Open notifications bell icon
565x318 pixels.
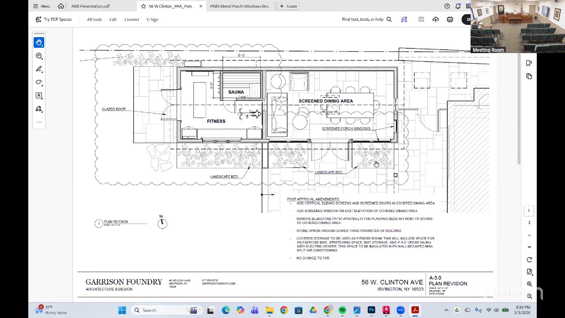[x=458, y=6]
